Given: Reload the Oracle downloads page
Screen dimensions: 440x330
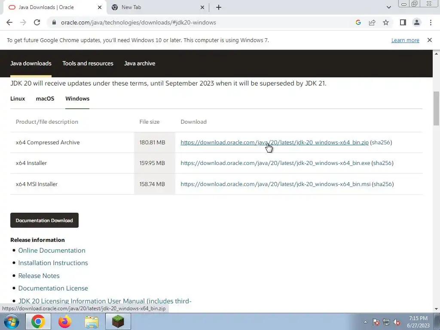Looking at the screenshot, I should 37,22.
